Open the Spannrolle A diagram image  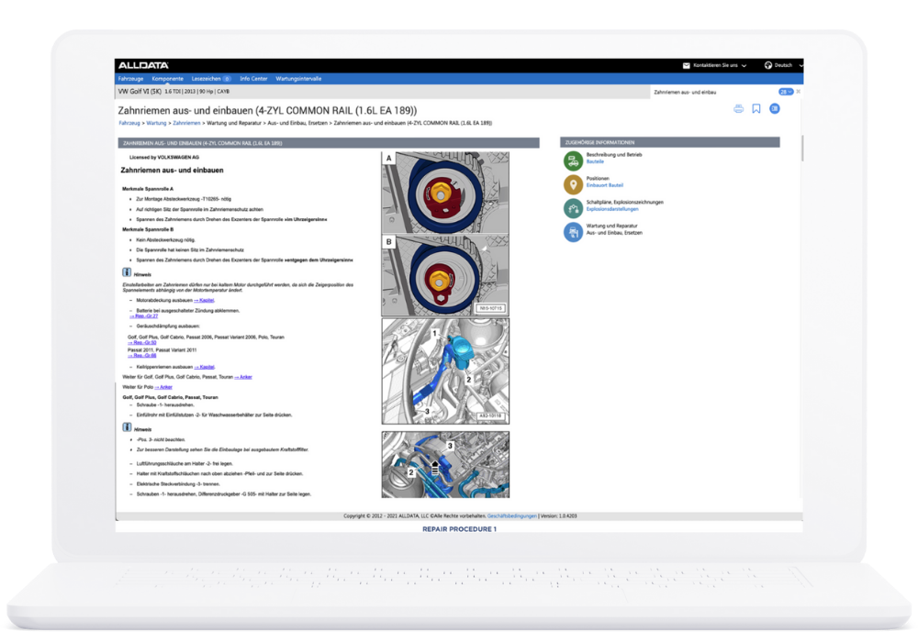(445, 193)
